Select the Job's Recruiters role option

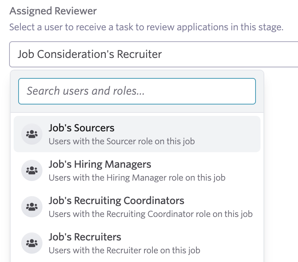pyautogui.click(x=137, y=243)
